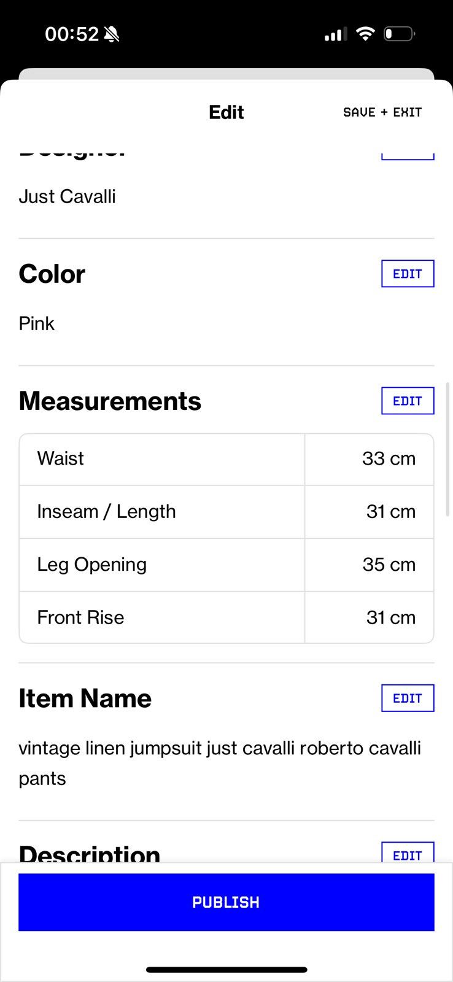Click the partially hidden Designer EDIT button
This screenshot has height=982, width=453.
pyautogui.click(x=408, y=156)
